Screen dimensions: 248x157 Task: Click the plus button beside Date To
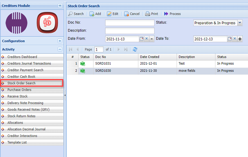tap(240, 39)
